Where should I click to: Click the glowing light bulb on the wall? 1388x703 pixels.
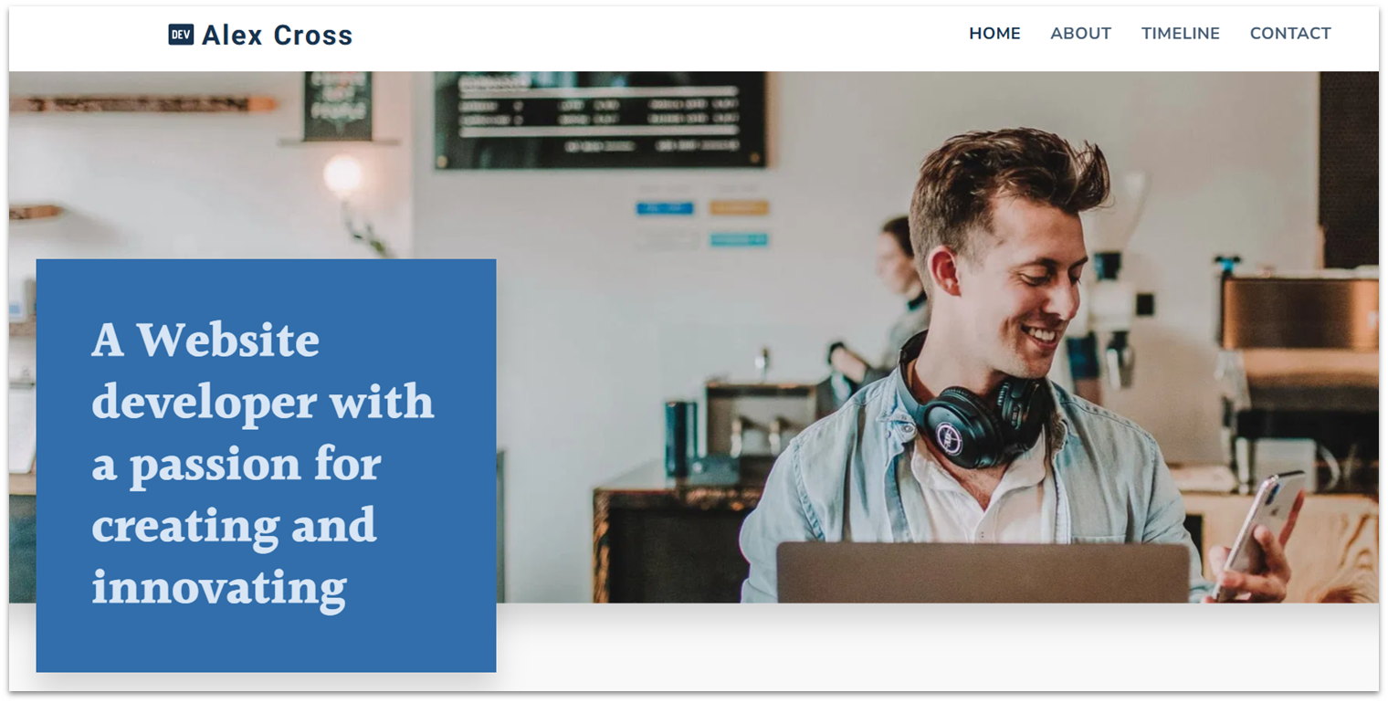pyautogui.click(x=343, y=174)
